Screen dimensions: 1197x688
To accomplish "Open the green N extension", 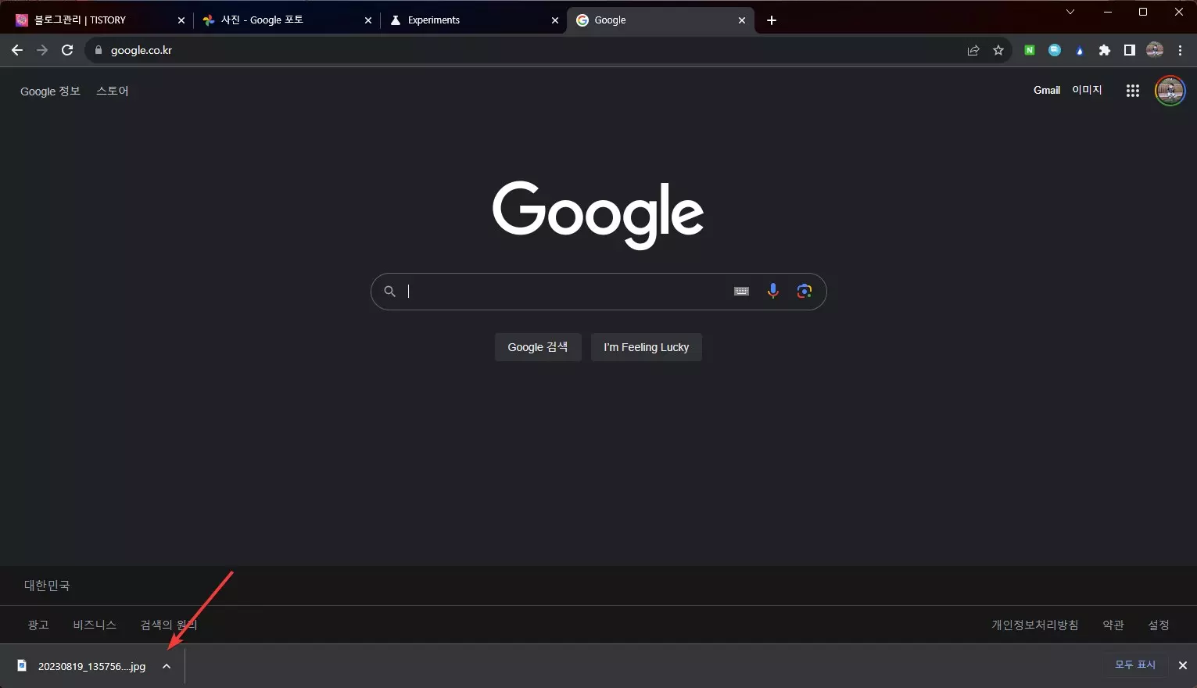I will point(1030,50).
